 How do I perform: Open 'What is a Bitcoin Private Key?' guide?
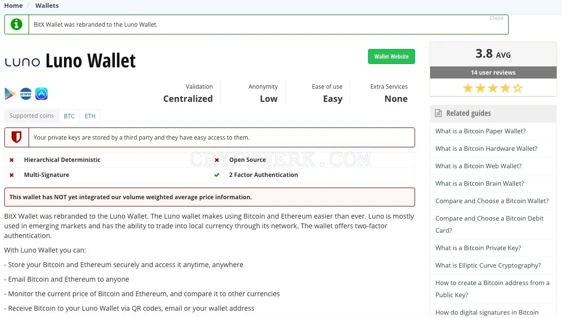(x=478, y=248)
